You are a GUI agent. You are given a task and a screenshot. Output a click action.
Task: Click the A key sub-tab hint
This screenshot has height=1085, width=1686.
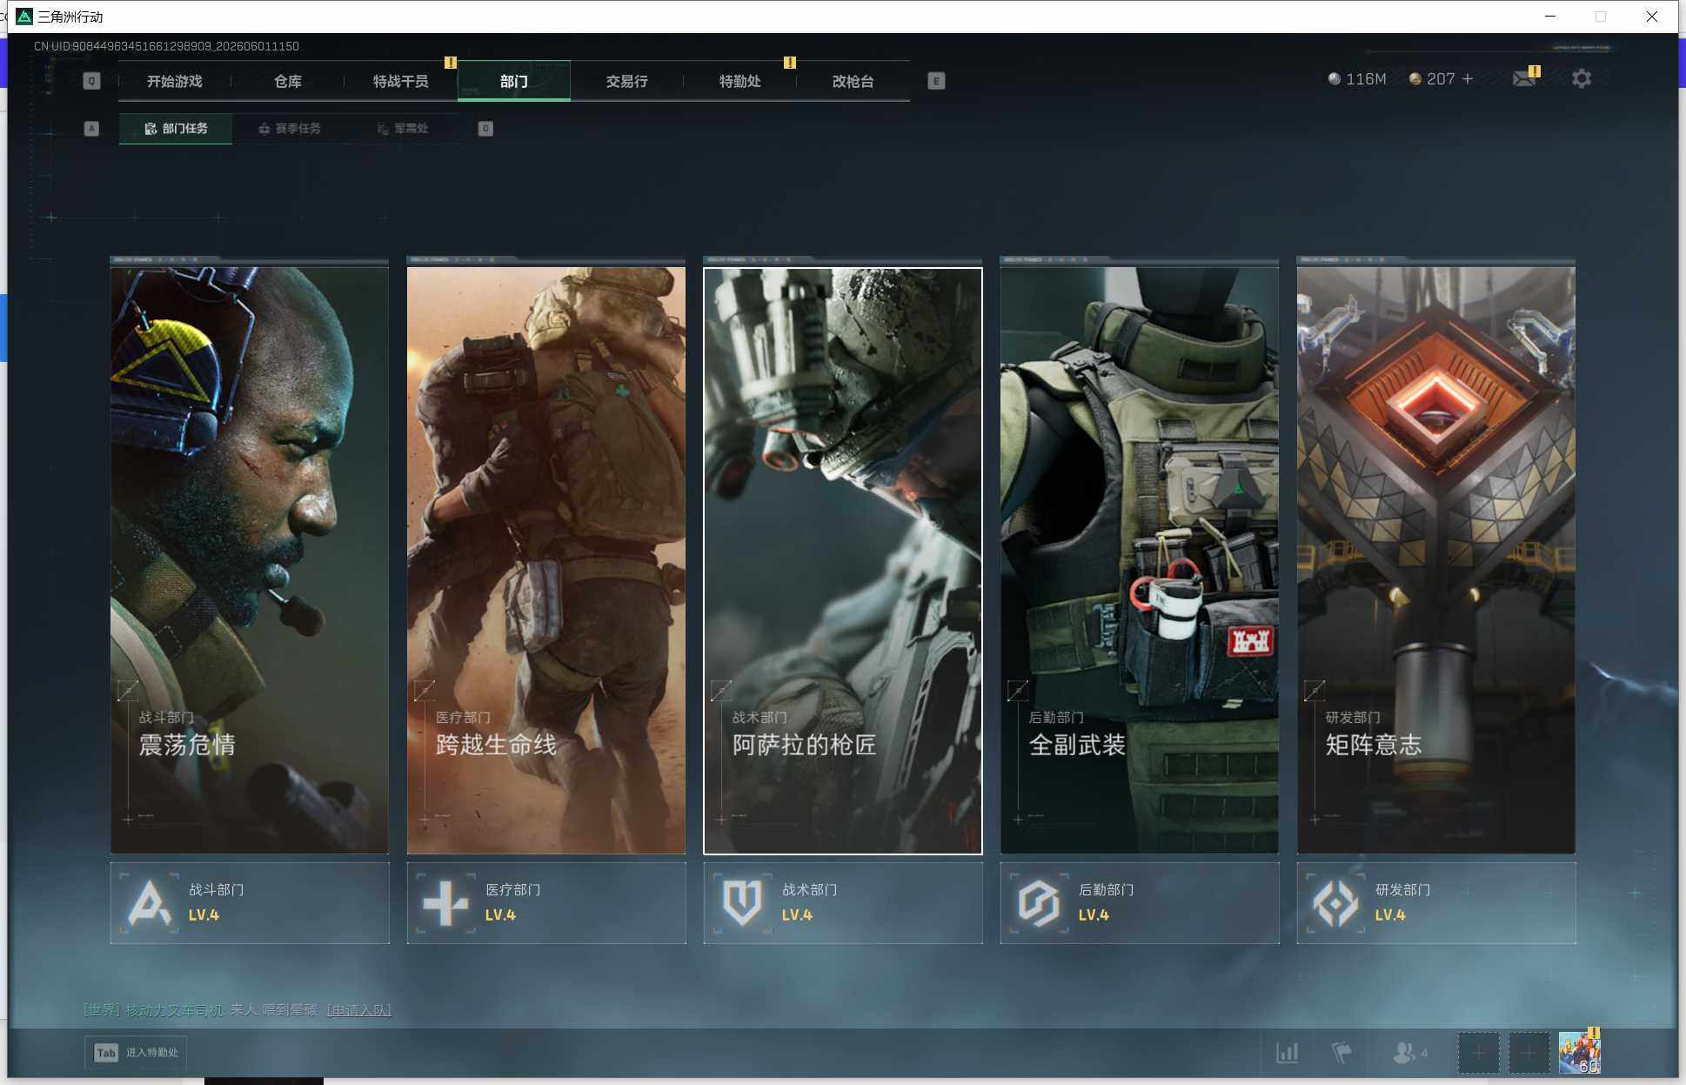[91, 129]
